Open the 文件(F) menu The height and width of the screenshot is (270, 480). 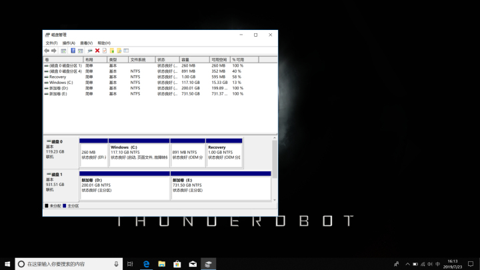coord(51,43)
